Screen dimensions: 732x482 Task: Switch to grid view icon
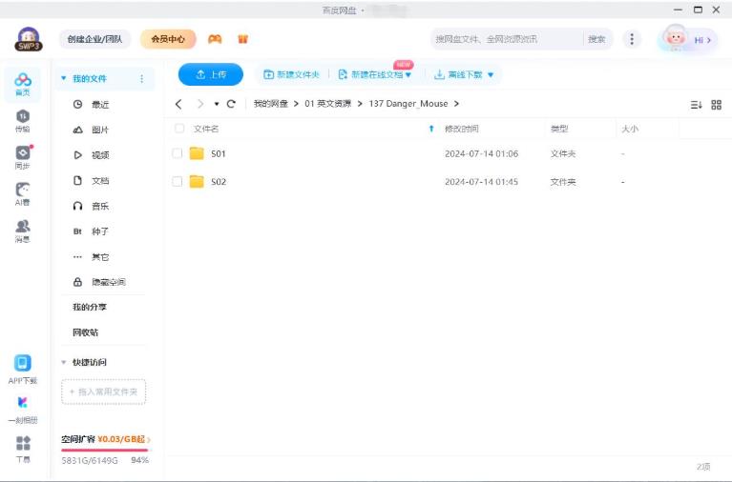[716, 105]
